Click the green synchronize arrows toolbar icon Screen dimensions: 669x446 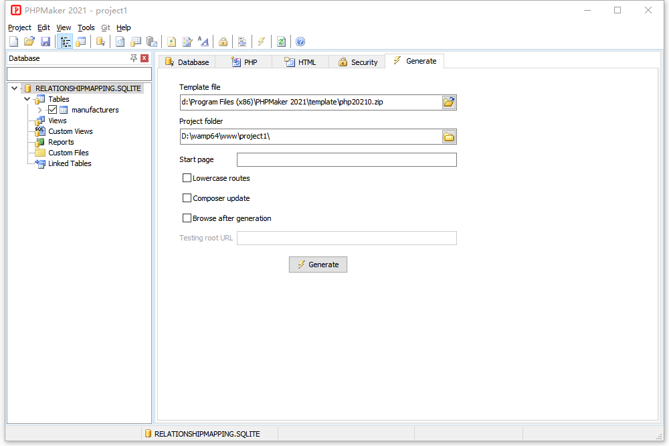281,42
